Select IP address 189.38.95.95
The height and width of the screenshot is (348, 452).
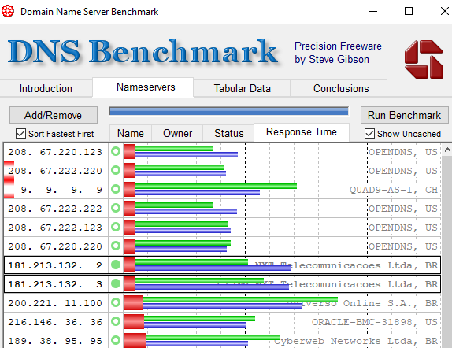click(x=55, y=341)
